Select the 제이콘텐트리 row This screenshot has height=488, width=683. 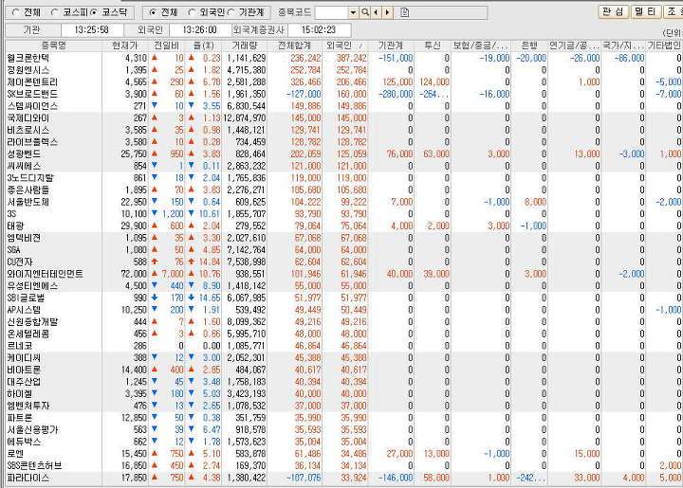click(x=344, y=82)
